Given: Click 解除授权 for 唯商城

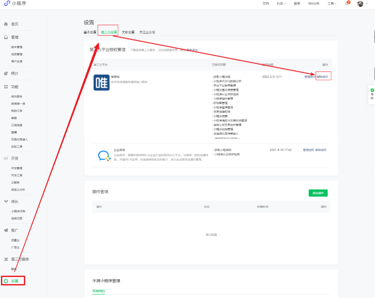Looking at the screenshot, I should [323, 77].
